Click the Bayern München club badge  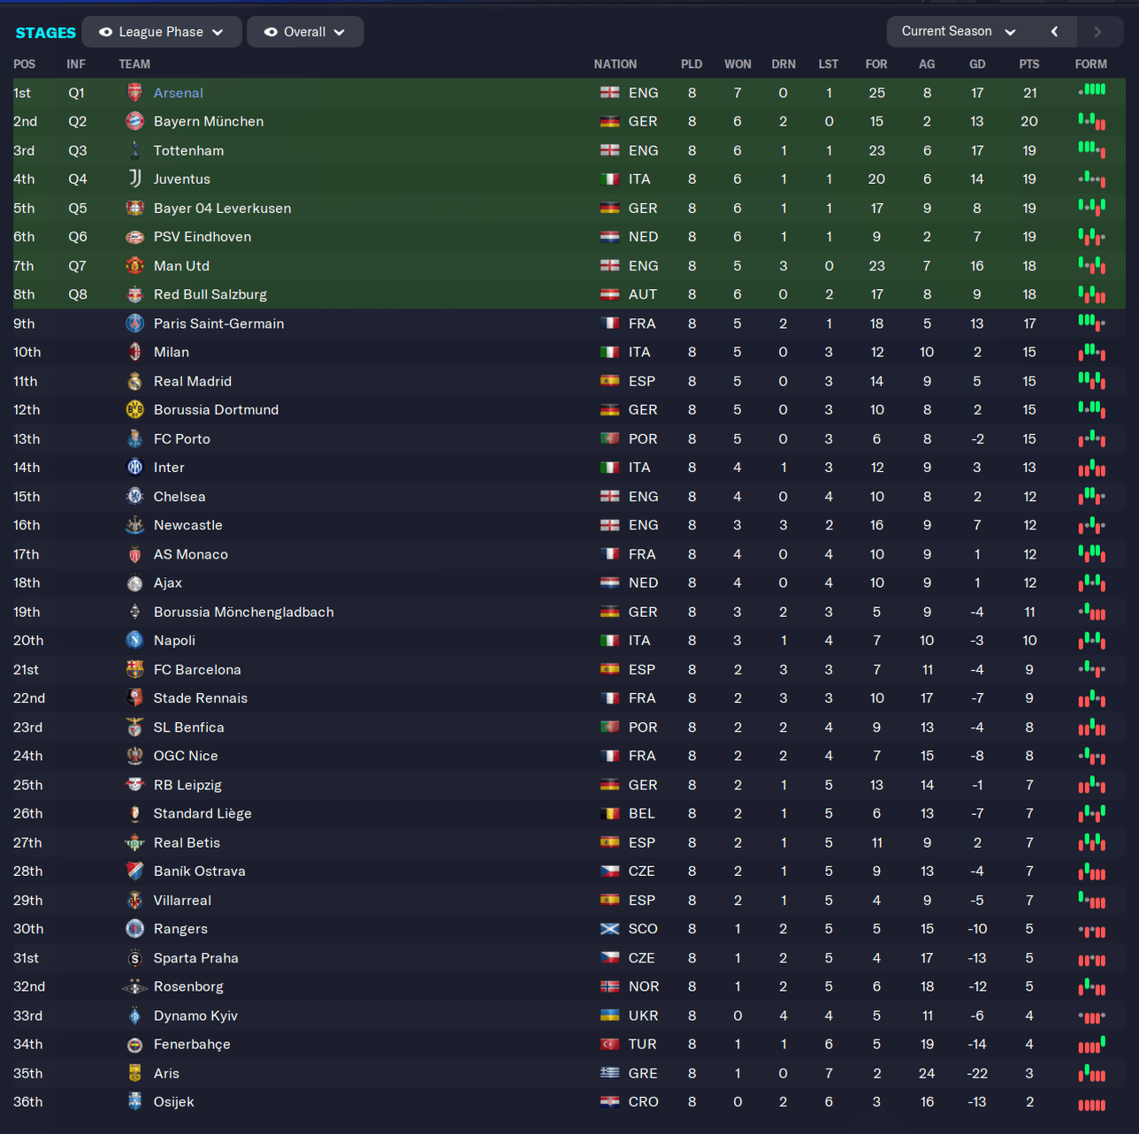[134, 121]
